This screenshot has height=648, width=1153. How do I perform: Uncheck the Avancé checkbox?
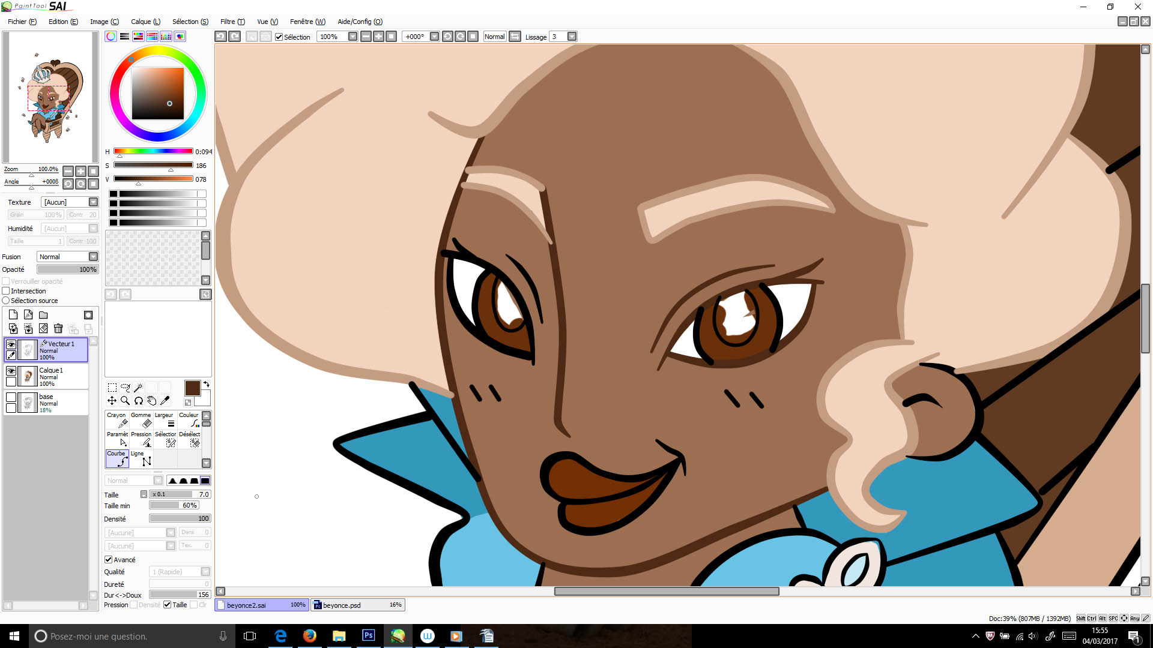109,560
